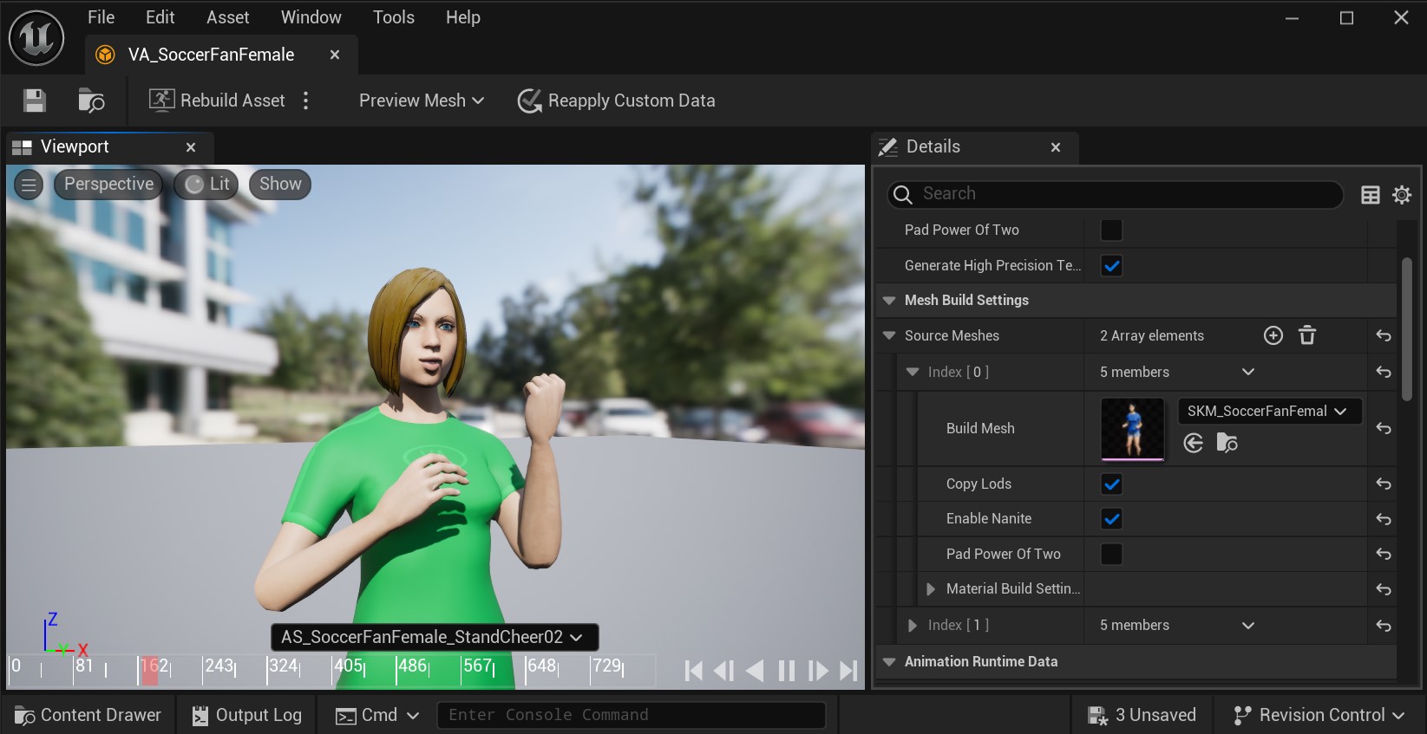Screen dimensions: 1427x734
Task: Open the File menu
Action: (x=101, y=17)
